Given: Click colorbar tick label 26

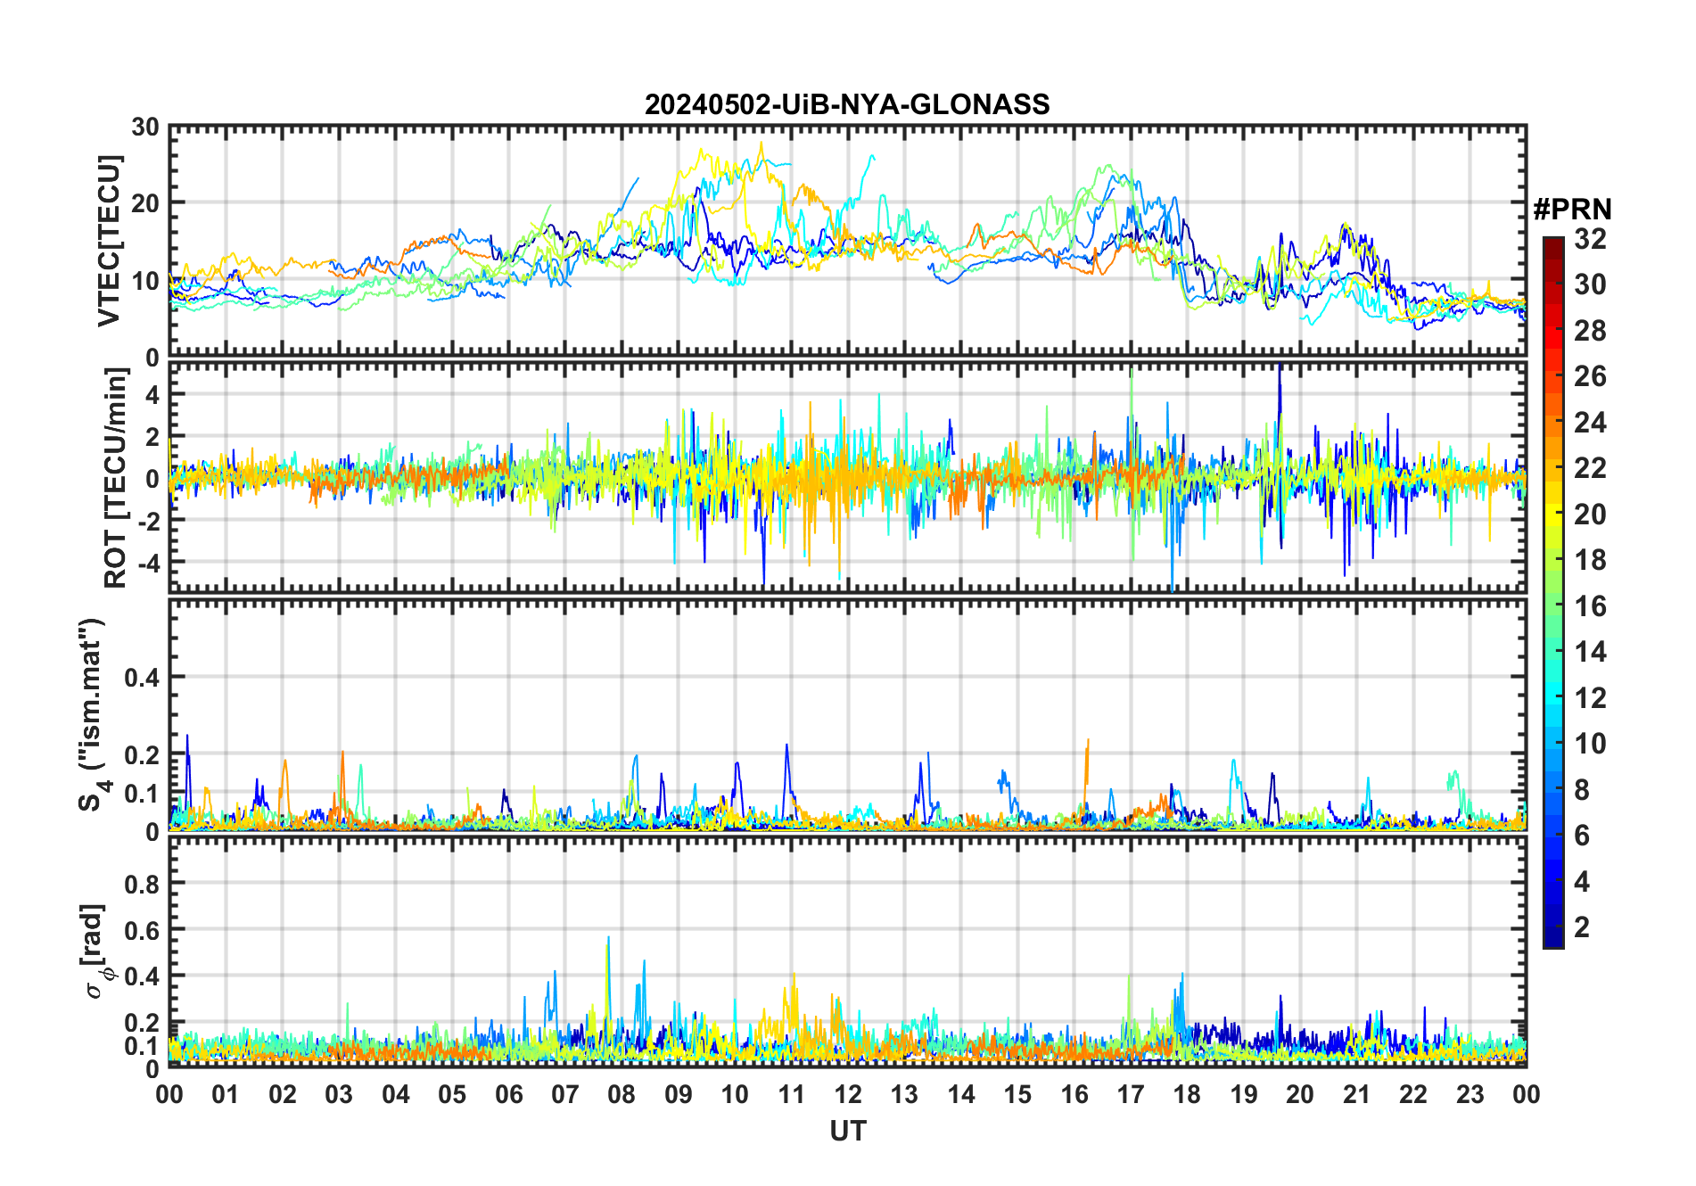Looking at the screenshot, I should pyautogui.click(x=1590, y=376).
